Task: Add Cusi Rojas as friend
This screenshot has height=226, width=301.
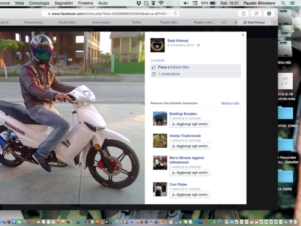Action: 190,195
